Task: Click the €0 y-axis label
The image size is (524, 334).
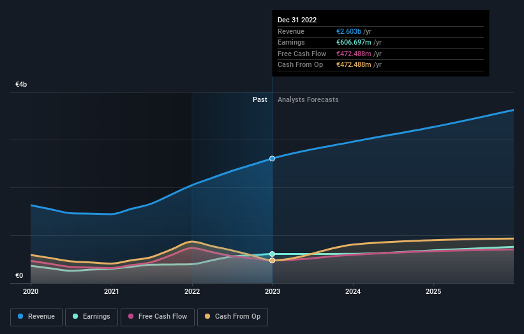Action: pyautogui.click(x=19, y=275)
